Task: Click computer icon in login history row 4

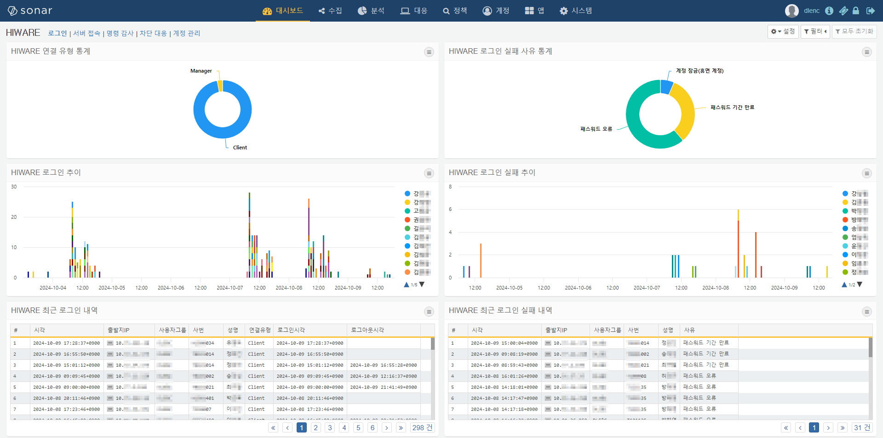Action: pyautogui.click(x=110, y=376)
